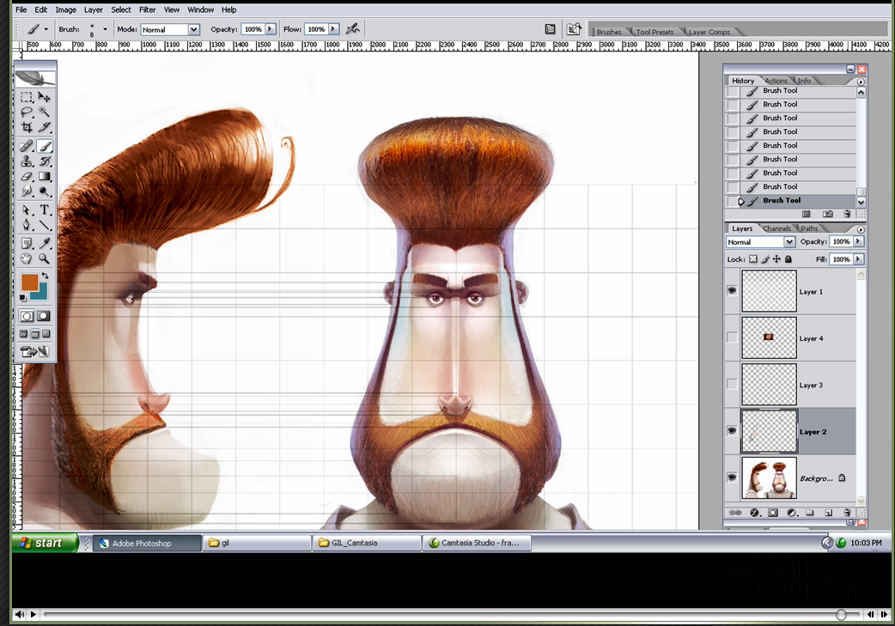Create a new snapshot in History panel
The image size is (895, 626).
(827, 214)
